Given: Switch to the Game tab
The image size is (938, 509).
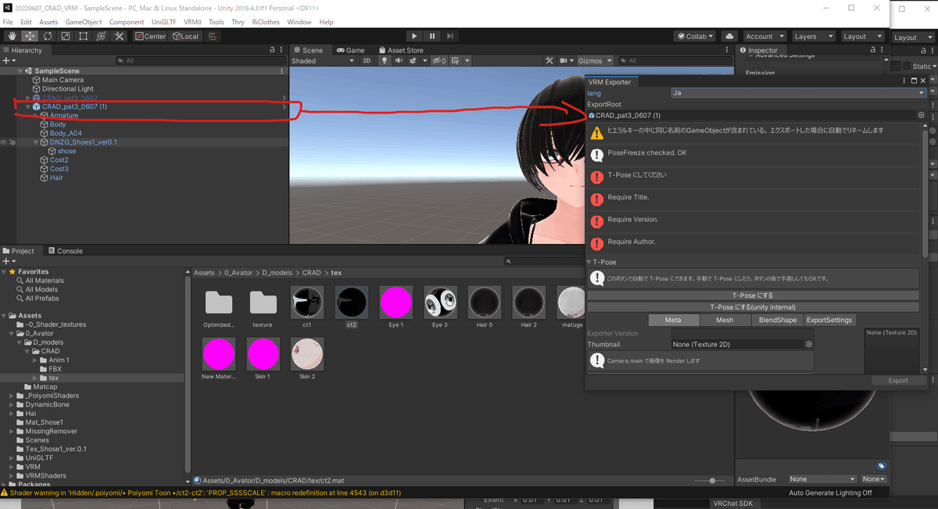Looking at the screenshot, I should pyautogui.click(x=351, y=50).
